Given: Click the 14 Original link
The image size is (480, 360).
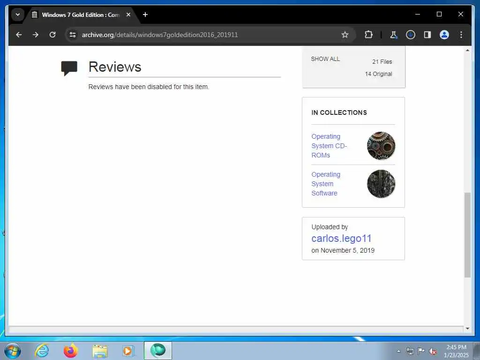Looking at the screenshot, I should pyautogui.click(x=378, y=74).
